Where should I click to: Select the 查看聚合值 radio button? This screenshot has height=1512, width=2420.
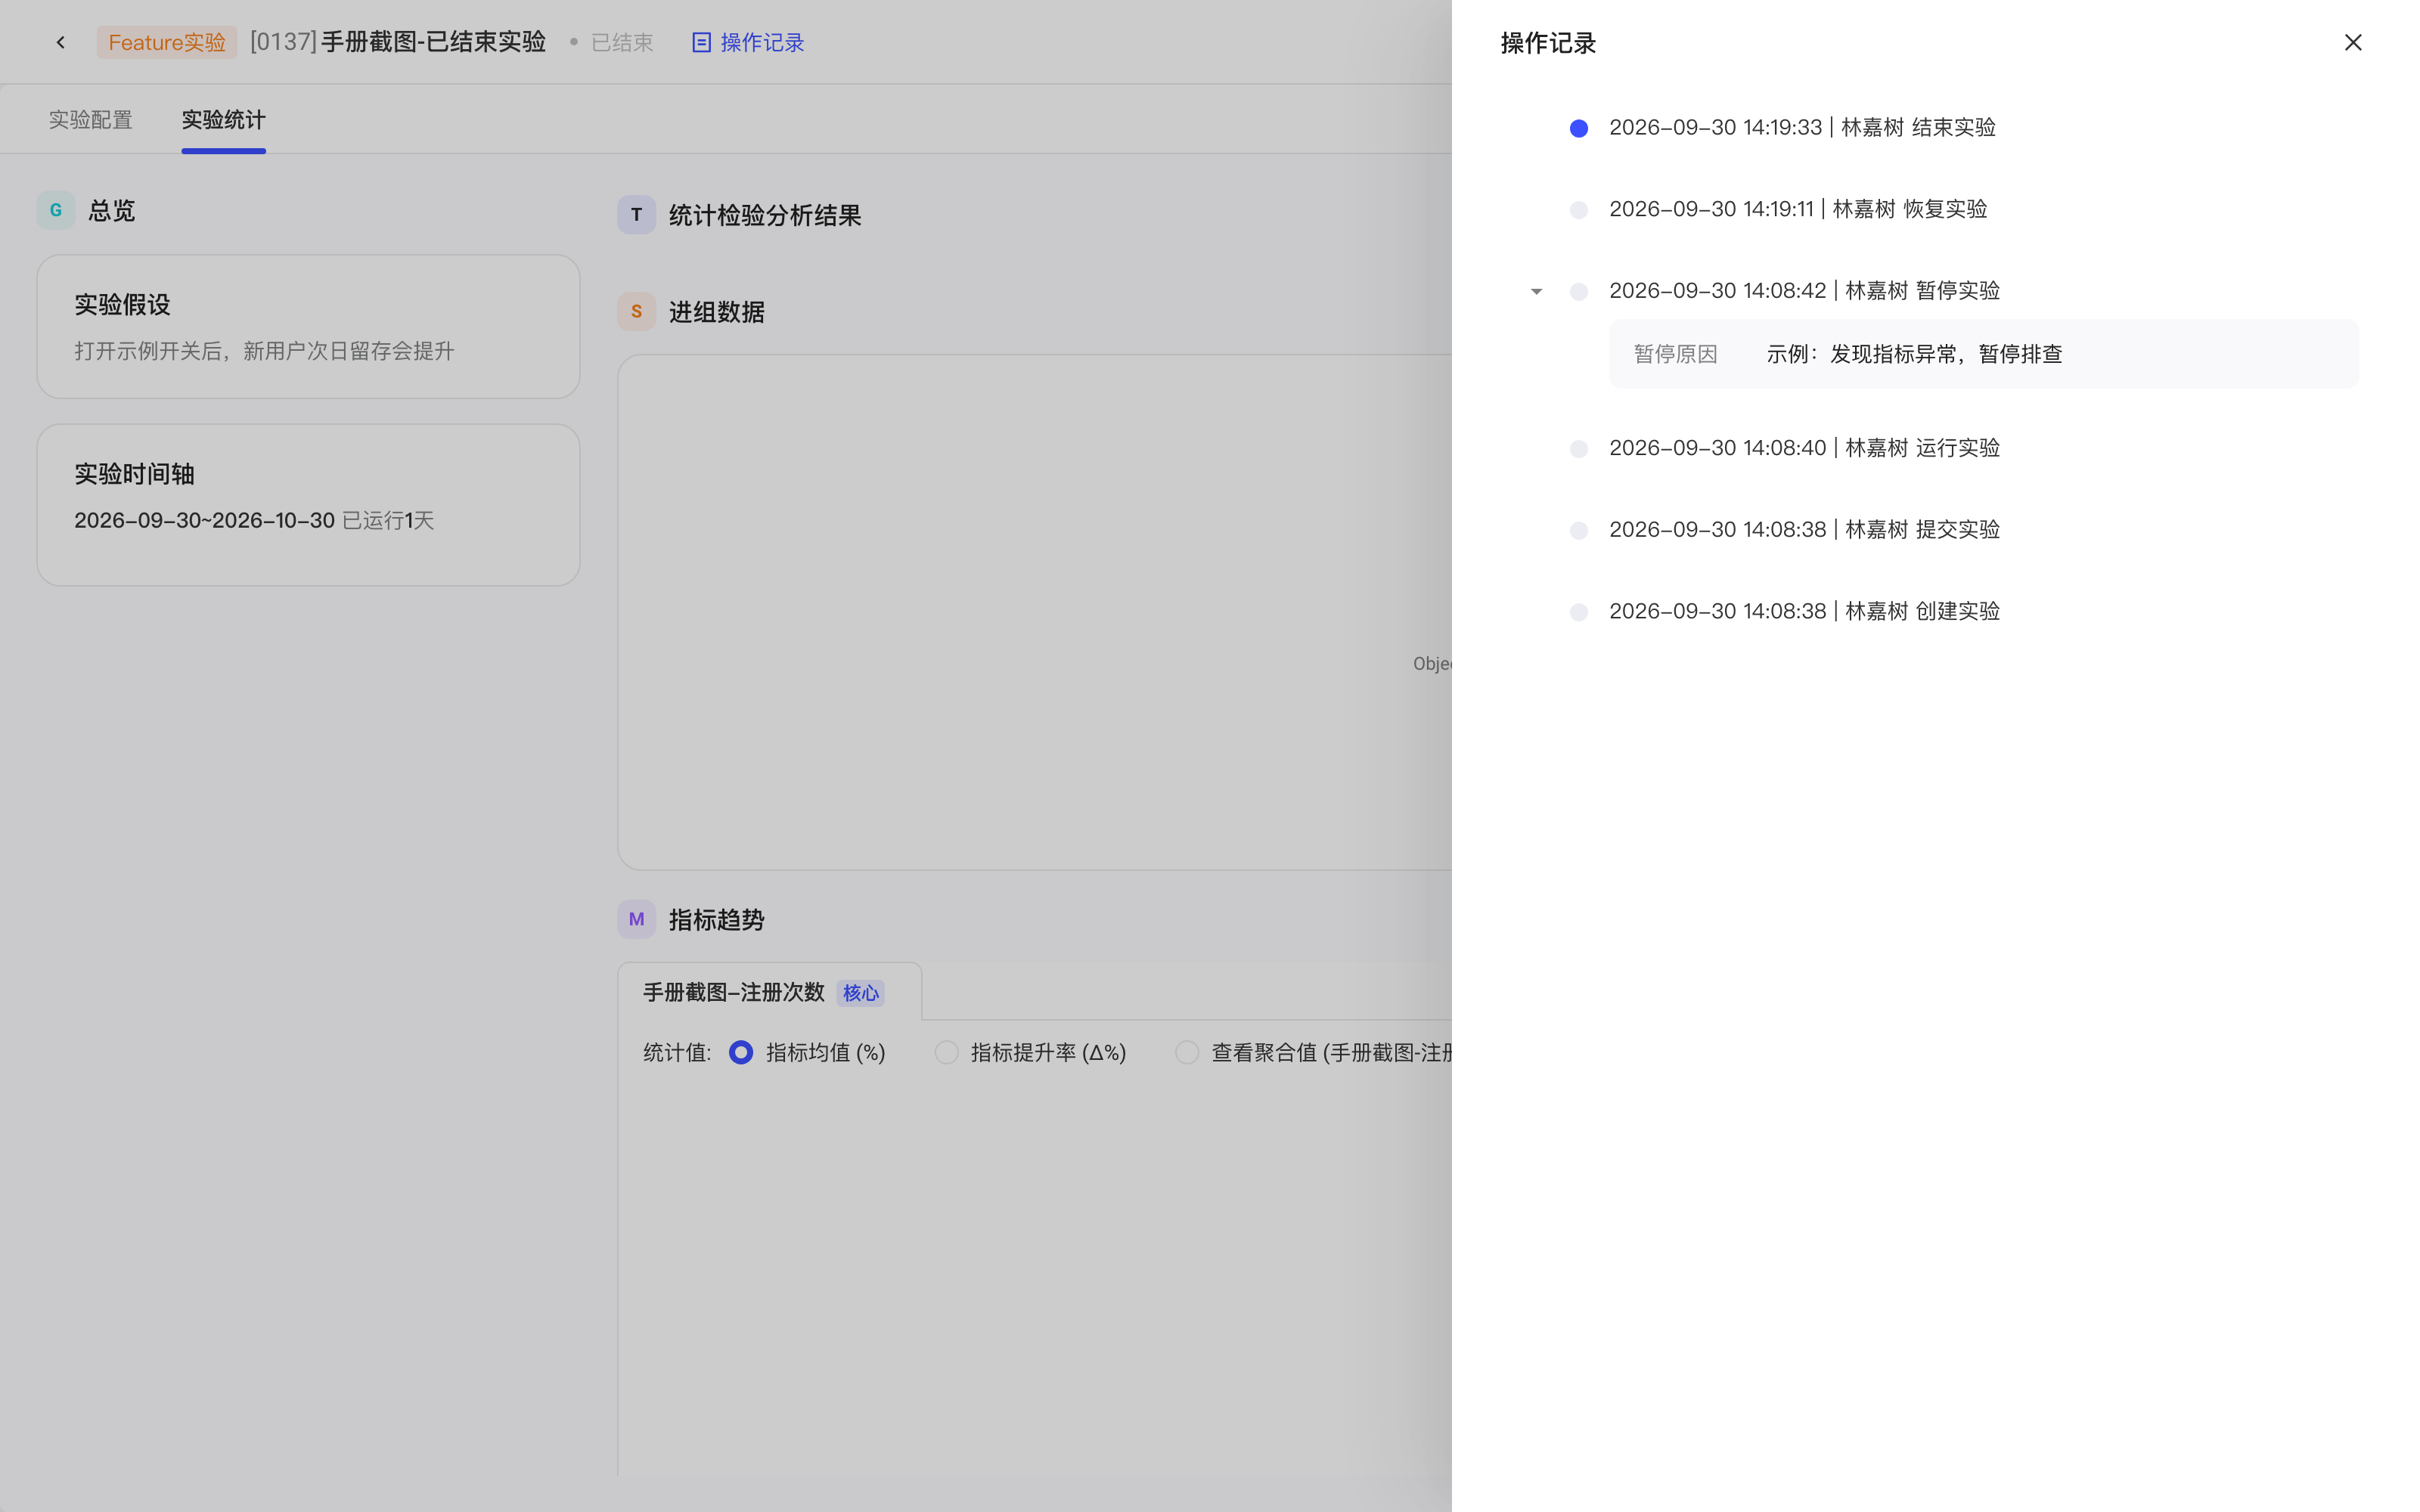coord(1187,1052)
